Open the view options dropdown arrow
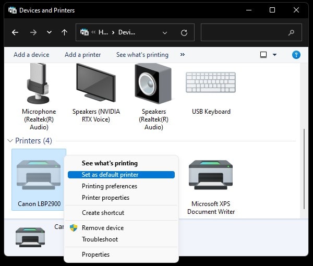The image size is (313, 266). [x=275, y=55]
